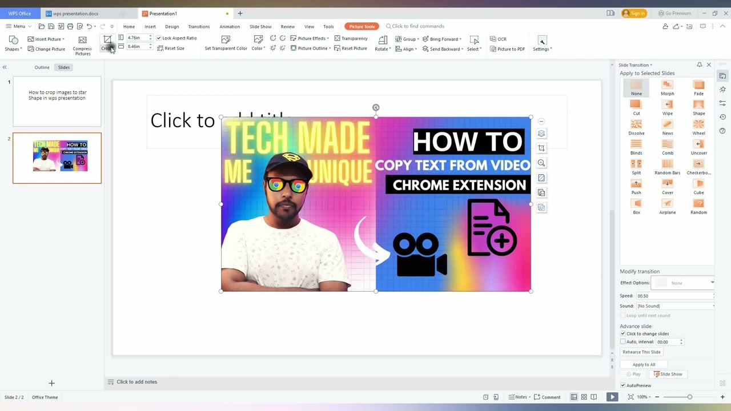Viewport: 731px width, 411px height.
Task: Click the Change Picture button
Action: pyautogui.click(x=46, y=49)
